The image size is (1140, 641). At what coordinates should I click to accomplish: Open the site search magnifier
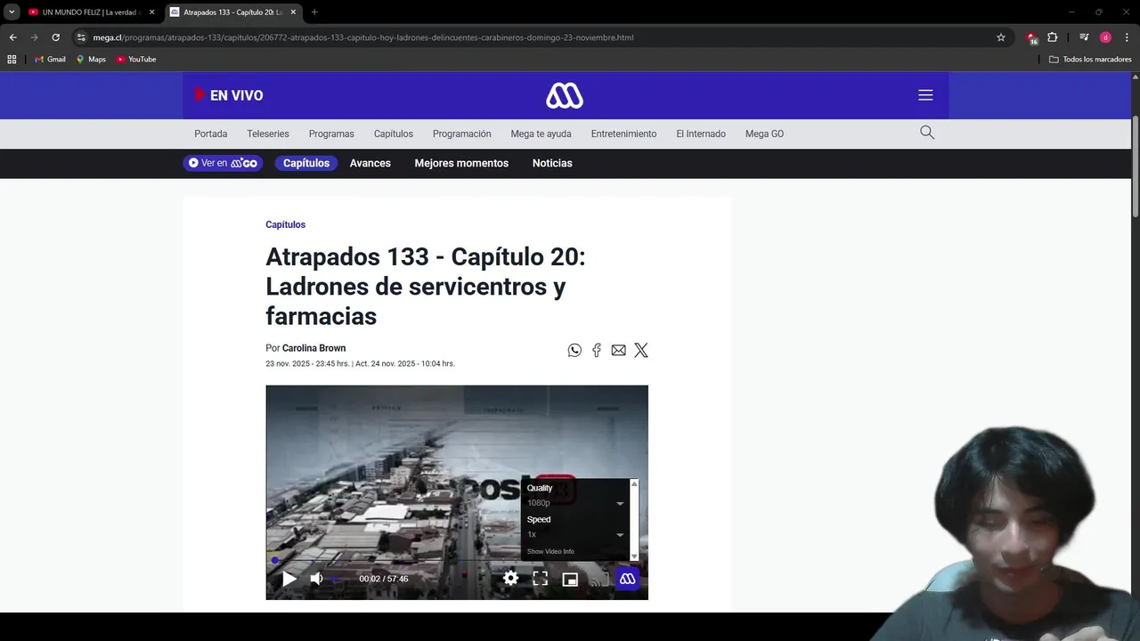(927, 133)
